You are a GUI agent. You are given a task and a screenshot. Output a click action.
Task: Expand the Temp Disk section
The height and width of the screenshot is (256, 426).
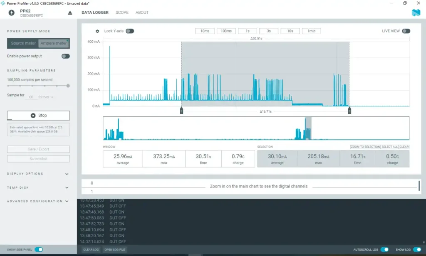tap(67, 188)
